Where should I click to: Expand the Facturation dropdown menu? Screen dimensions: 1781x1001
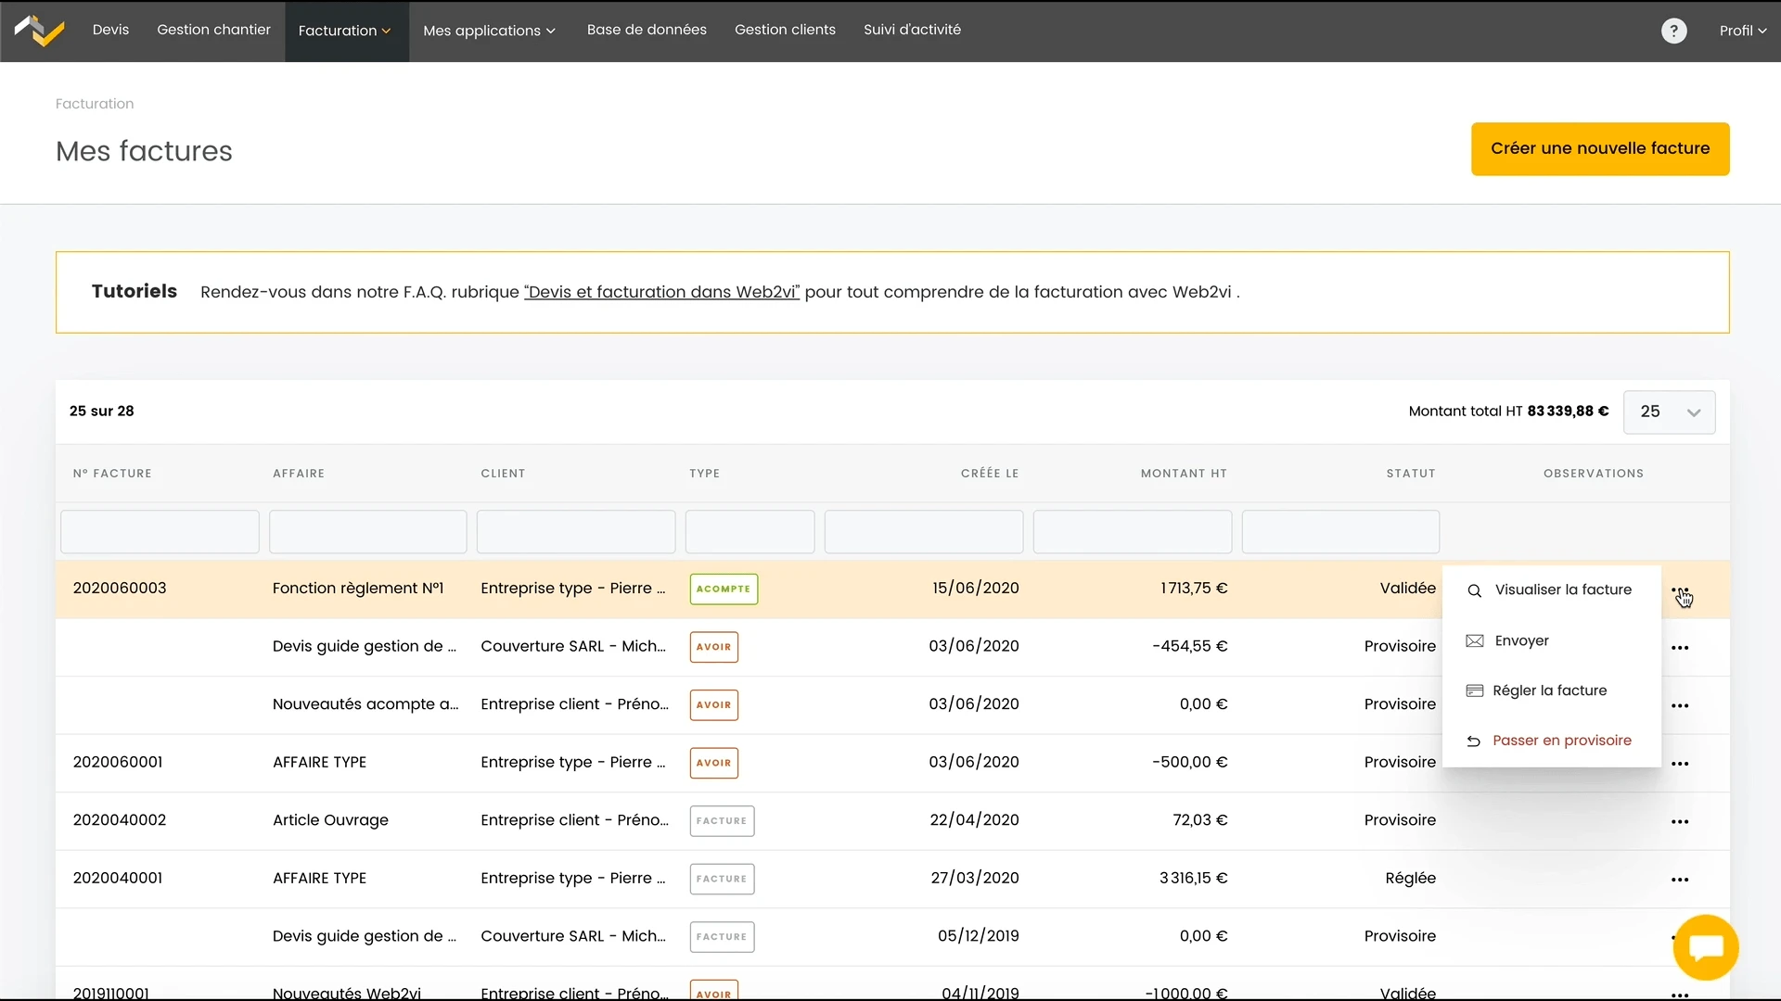pyautogui.click(x=345, y=31)
